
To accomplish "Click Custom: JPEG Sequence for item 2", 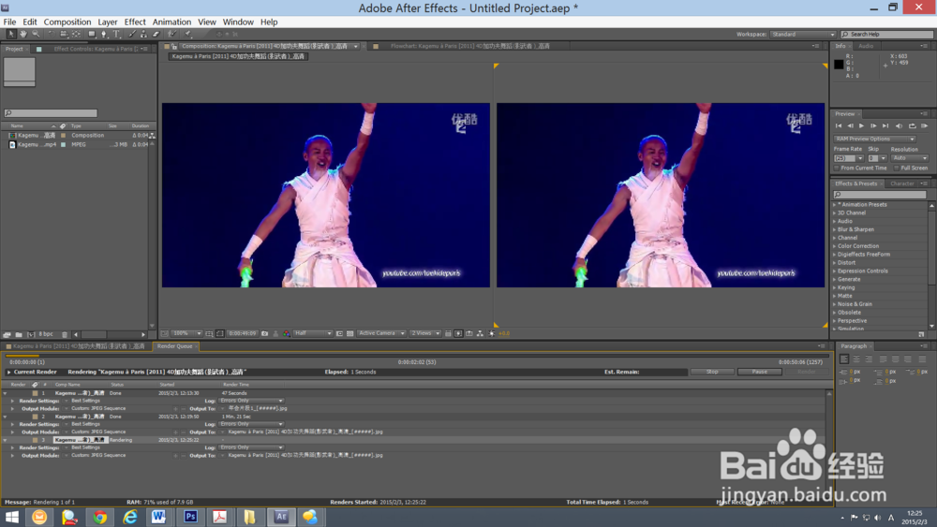I will click(98, 432).
